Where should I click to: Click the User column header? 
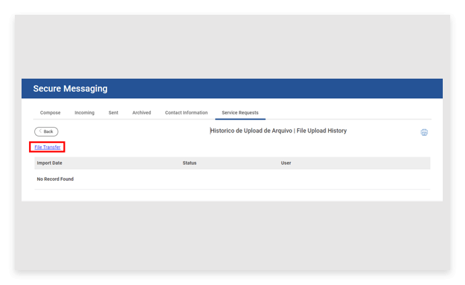(x=286, y=163)
